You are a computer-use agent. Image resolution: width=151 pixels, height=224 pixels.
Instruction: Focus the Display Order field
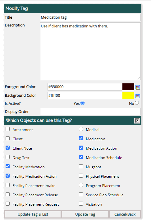pyautogui.click(x=90, y=112)
